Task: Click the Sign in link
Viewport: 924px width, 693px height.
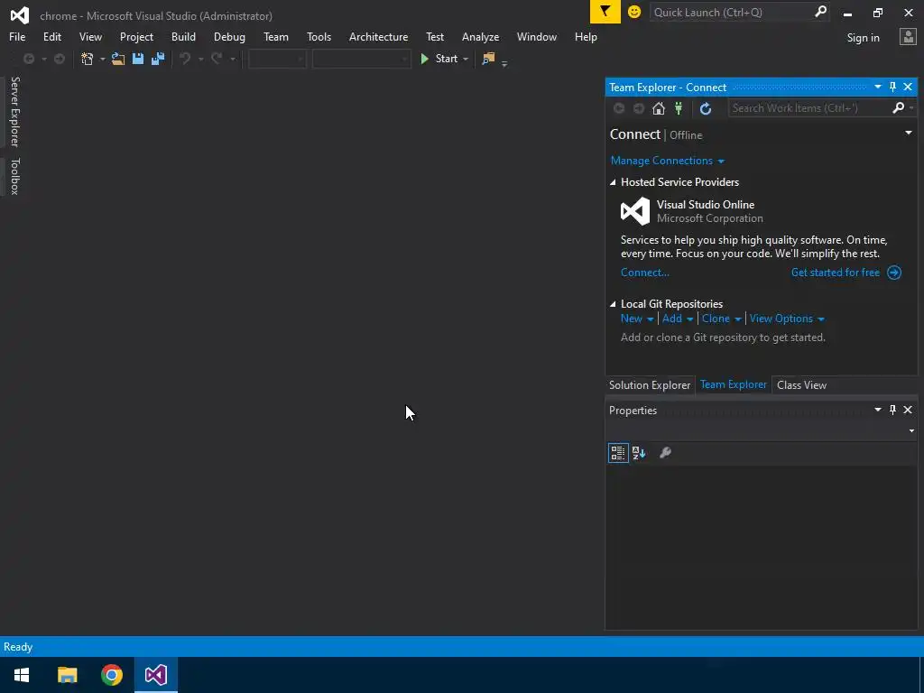Action: coord(863,38)
